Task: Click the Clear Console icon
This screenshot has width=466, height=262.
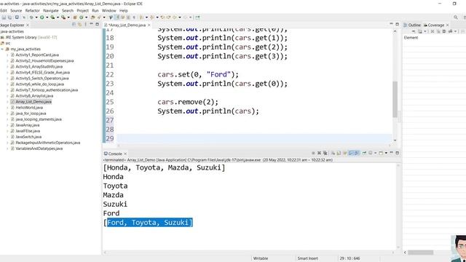Action: [333, 153]
